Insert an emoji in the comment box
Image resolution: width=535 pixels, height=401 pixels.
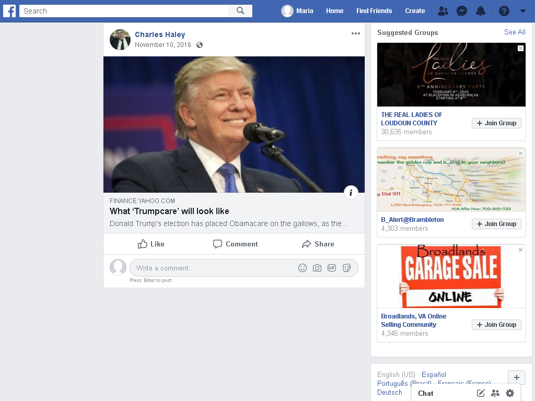coord(303,268)
